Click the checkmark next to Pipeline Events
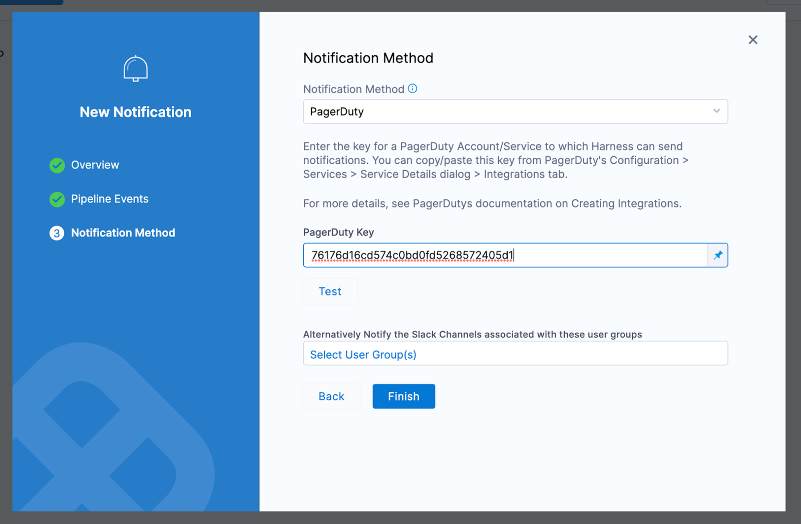 (x=57, y=199)
